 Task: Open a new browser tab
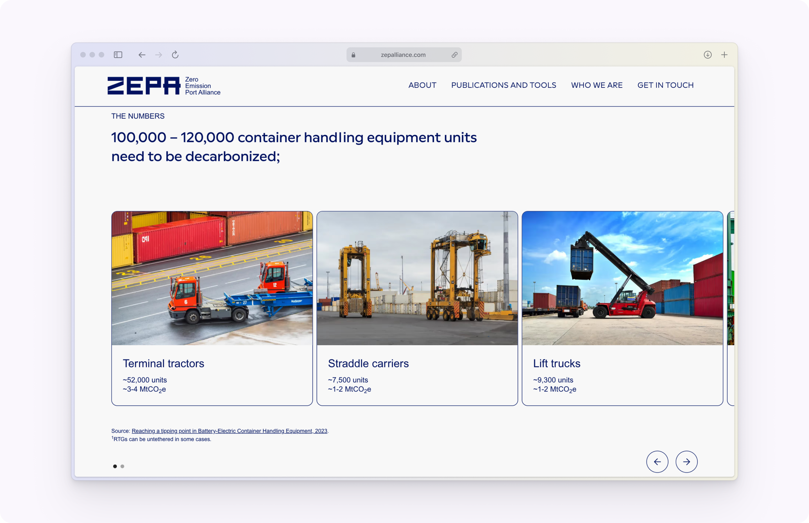[x=724, y=55]
